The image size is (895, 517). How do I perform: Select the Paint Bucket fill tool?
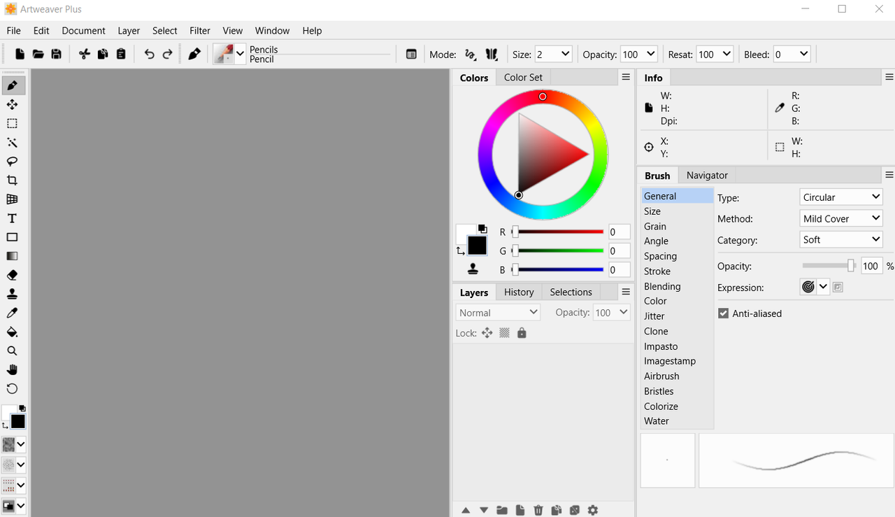(x=13, y=332)
